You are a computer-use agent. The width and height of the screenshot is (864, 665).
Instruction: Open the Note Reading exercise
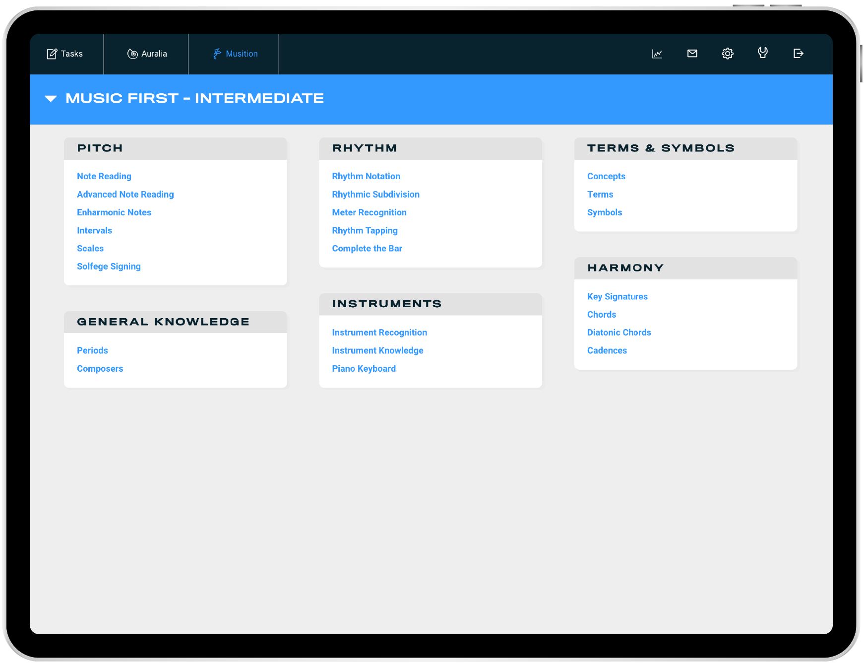click(x=104, y=176)
